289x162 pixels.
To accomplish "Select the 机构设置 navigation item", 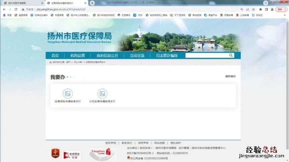I will tap(78, 55).
